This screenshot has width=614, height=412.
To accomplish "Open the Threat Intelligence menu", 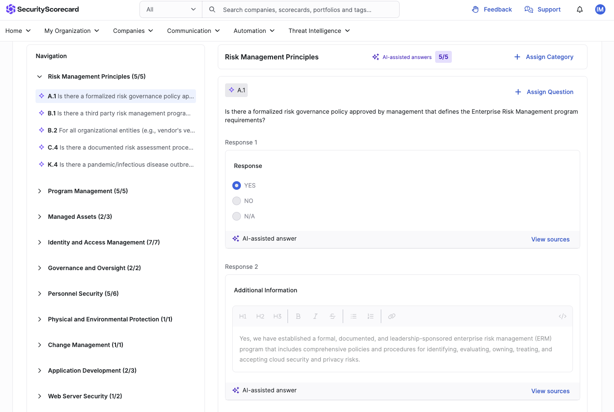I will (x=319, y=31).
